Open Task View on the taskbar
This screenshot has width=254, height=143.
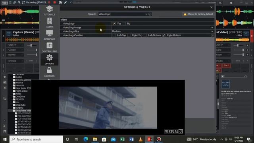[x=76, y=139]
